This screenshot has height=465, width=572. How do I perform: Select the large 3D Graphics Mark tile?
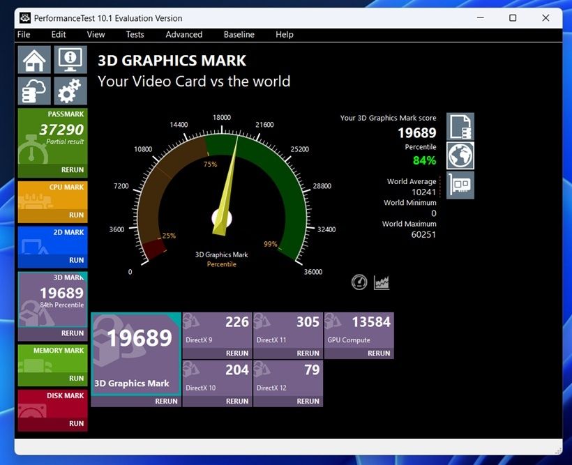click(136, 354)
